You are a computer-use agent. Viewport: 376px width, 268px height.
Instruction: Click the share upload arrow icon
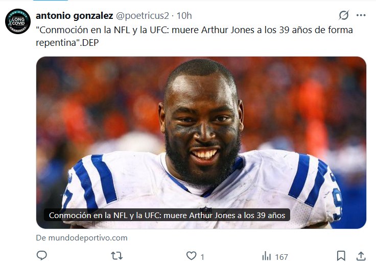coord(361,256)
